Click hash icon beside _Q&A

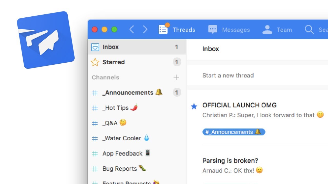[x=95, y=123]
